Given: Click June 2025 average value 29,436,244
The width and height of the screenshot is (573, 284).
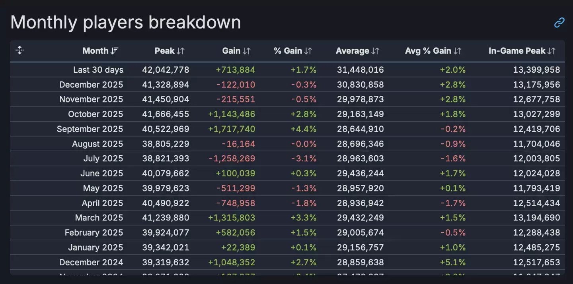Looking at the screenshot, I should (x=360, y=173).
